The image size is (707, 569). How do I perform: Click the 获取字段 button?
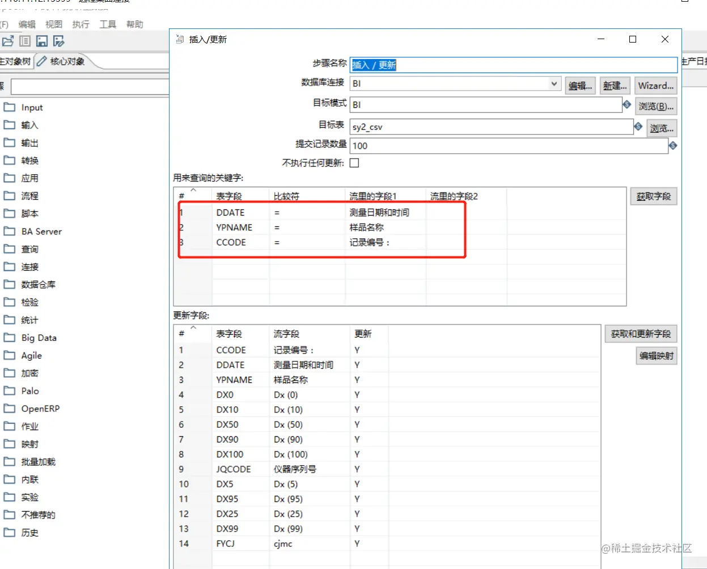pos(654,196)
